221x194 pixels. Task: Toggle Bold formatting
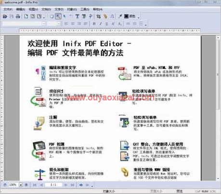point(94,24)
